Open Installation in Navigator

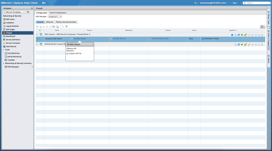[x=10, y=23]
